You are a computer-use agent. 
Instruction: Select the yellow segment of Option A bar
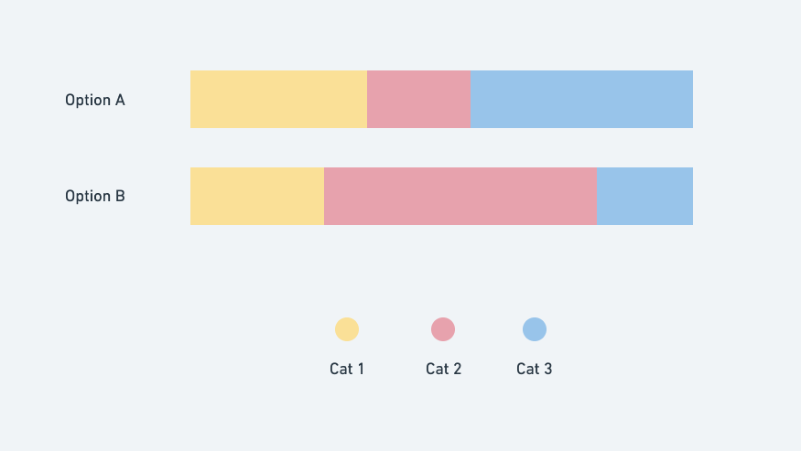click(278, 99)
